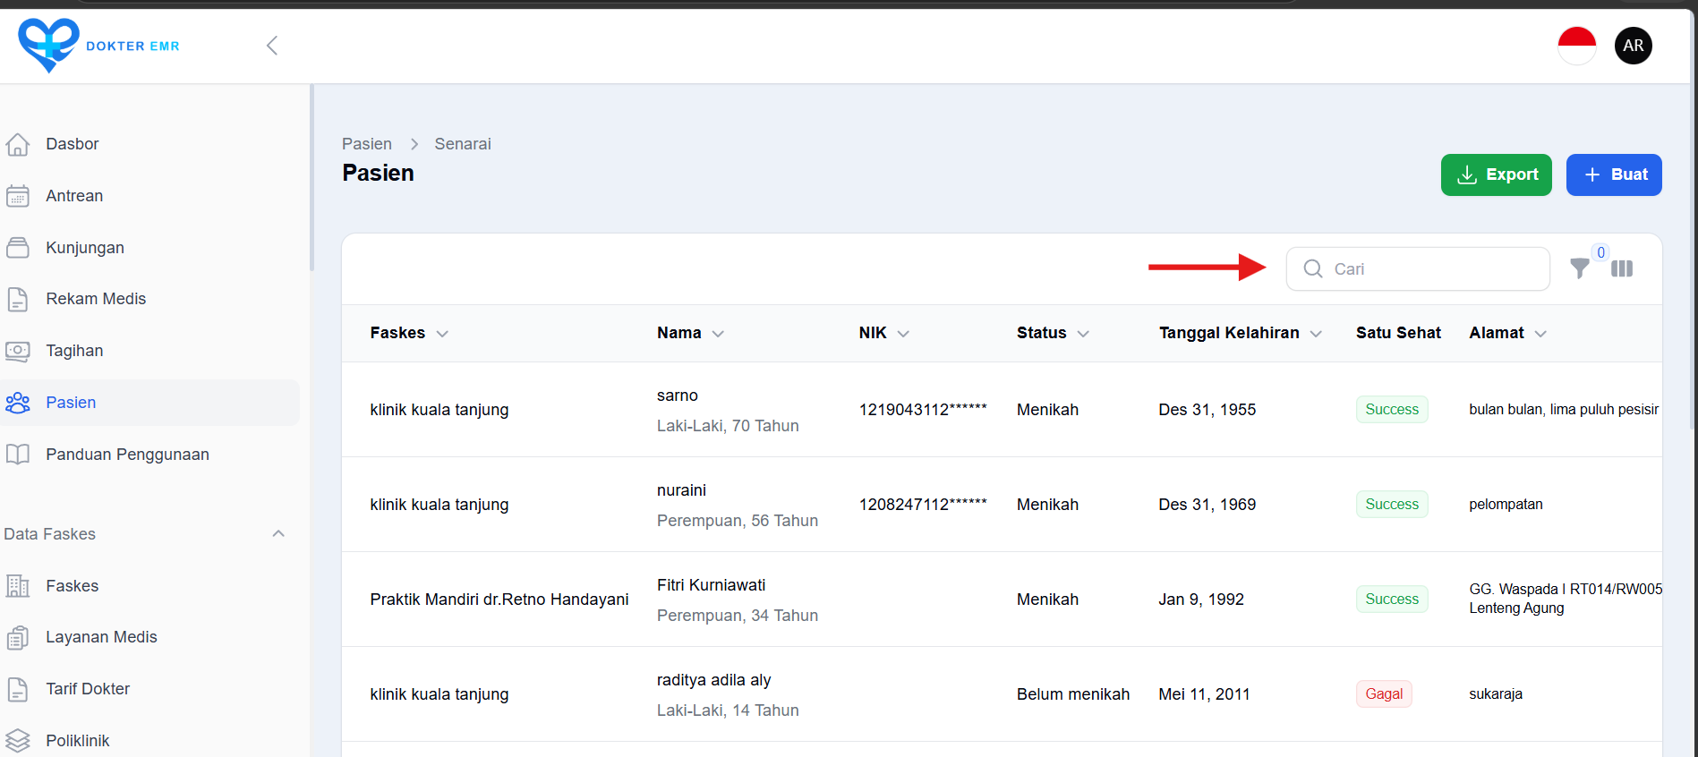Image resolution: width=1698 pixels, height=757 pixels.
Task: Click the Pasien breadcrumb link
Action: pyautogui.click(x=367, y=144)
